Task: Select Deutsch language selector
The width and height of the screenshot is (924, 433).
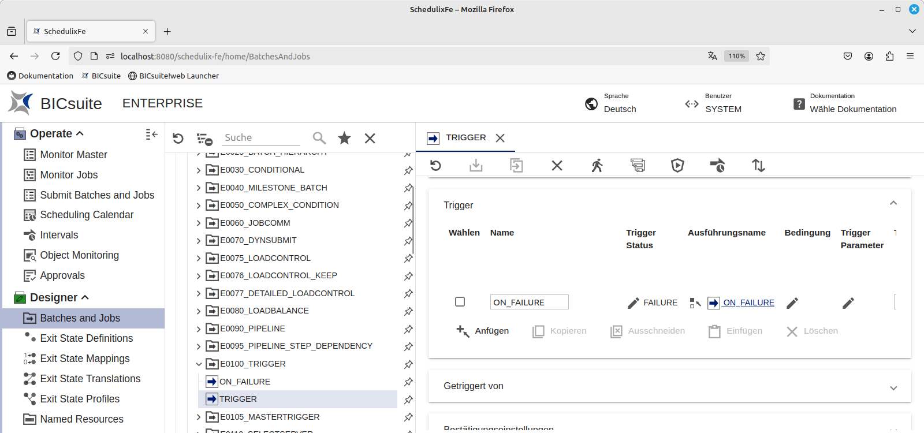Action: [x=620, y=109]
